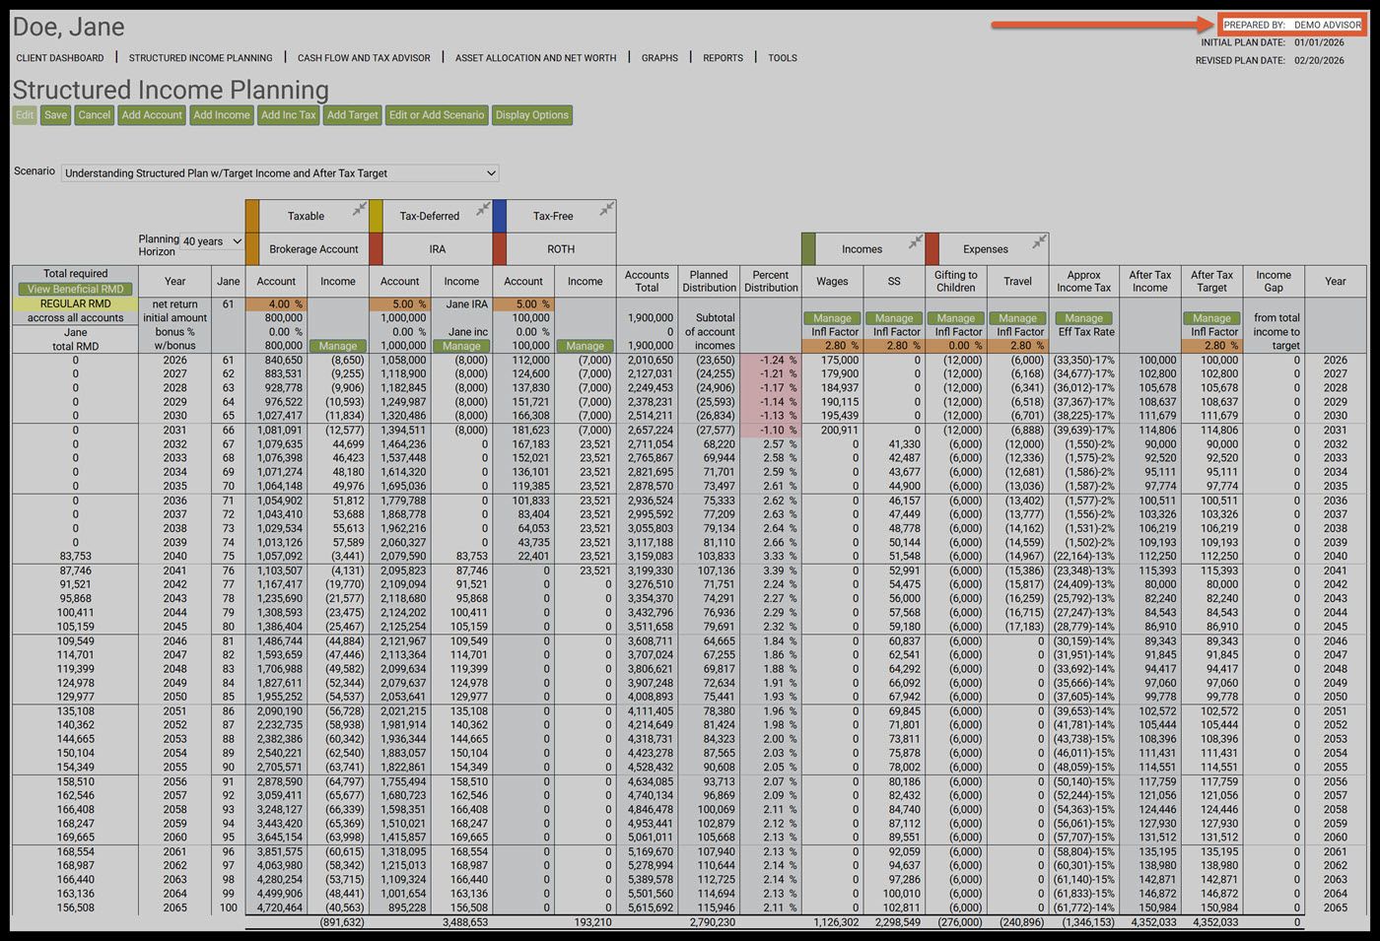
Task: Open the Scenario dropdown list
Action: (x=280, y=173)
